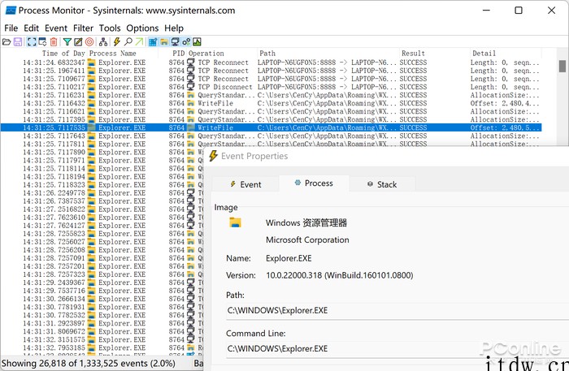Open the Filter menu
This screenshot has width=569, height=371.
tap(83, 28)
